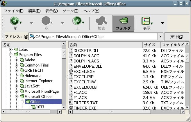Expand the Common Files tree node
This screenshot has width=191, height=122.
(x=16, y=65)
